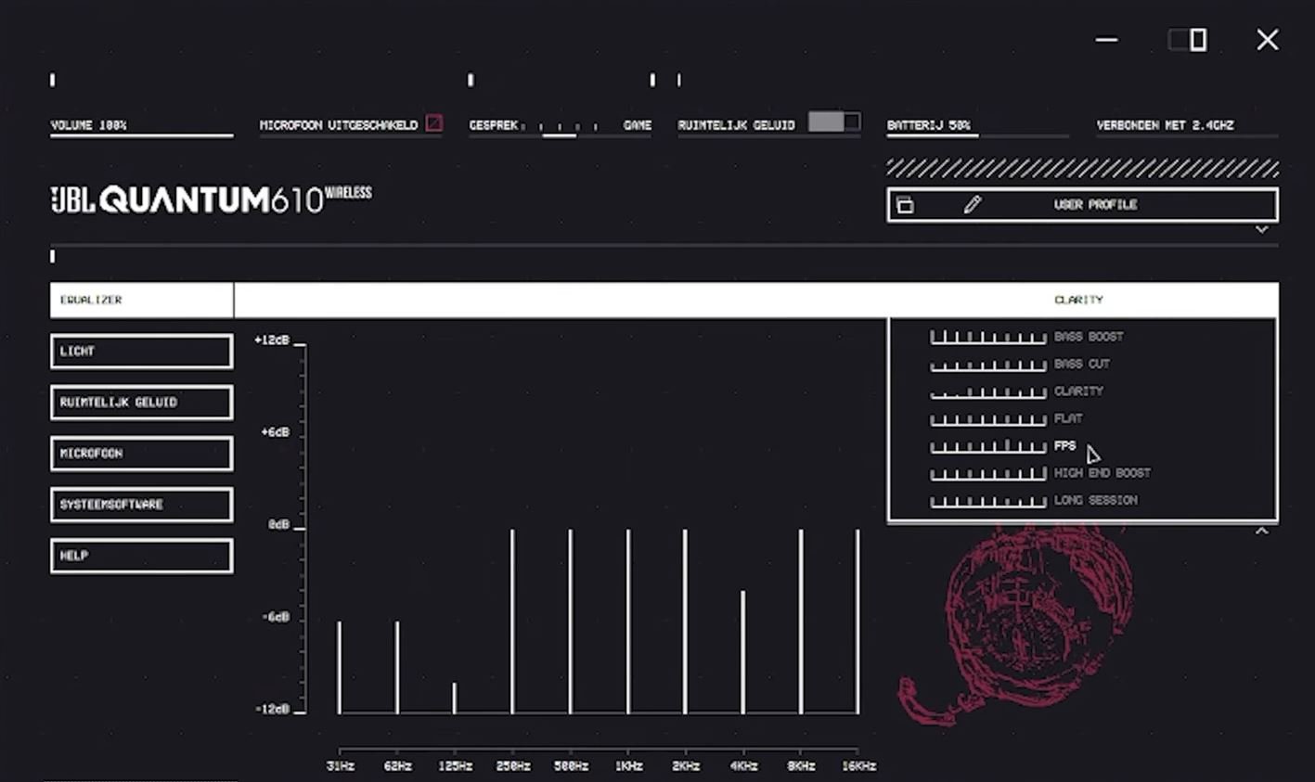The image size is (1315, 782).
Task: Open the USER PROFILE selector
Action: (x=1082, y=205)
